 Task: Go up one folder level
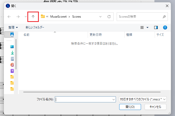[x=33, y=17]
